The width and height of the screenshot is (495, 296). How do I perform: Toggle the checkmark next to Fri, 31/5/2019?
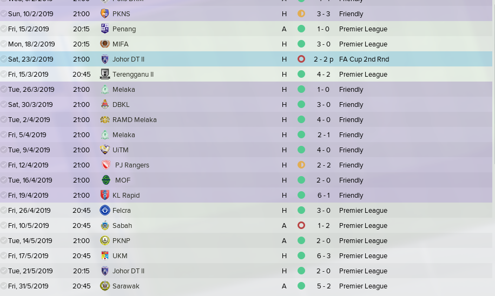4,286
